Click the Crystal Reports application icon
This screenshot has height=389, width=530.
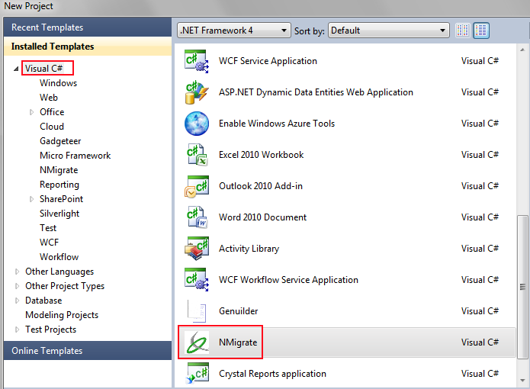(197, 374)
